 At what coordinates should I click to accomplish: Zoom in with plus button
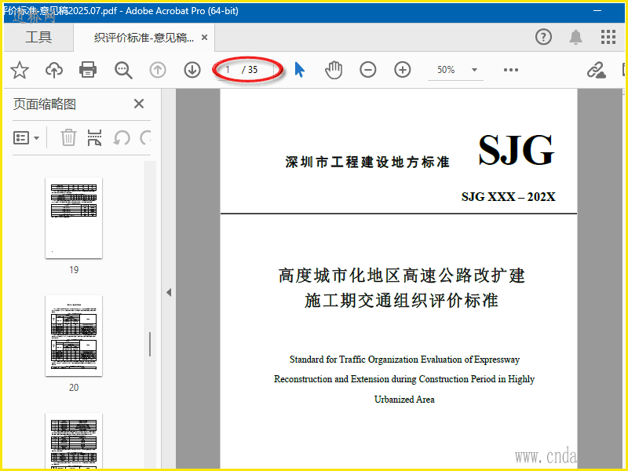402,70
